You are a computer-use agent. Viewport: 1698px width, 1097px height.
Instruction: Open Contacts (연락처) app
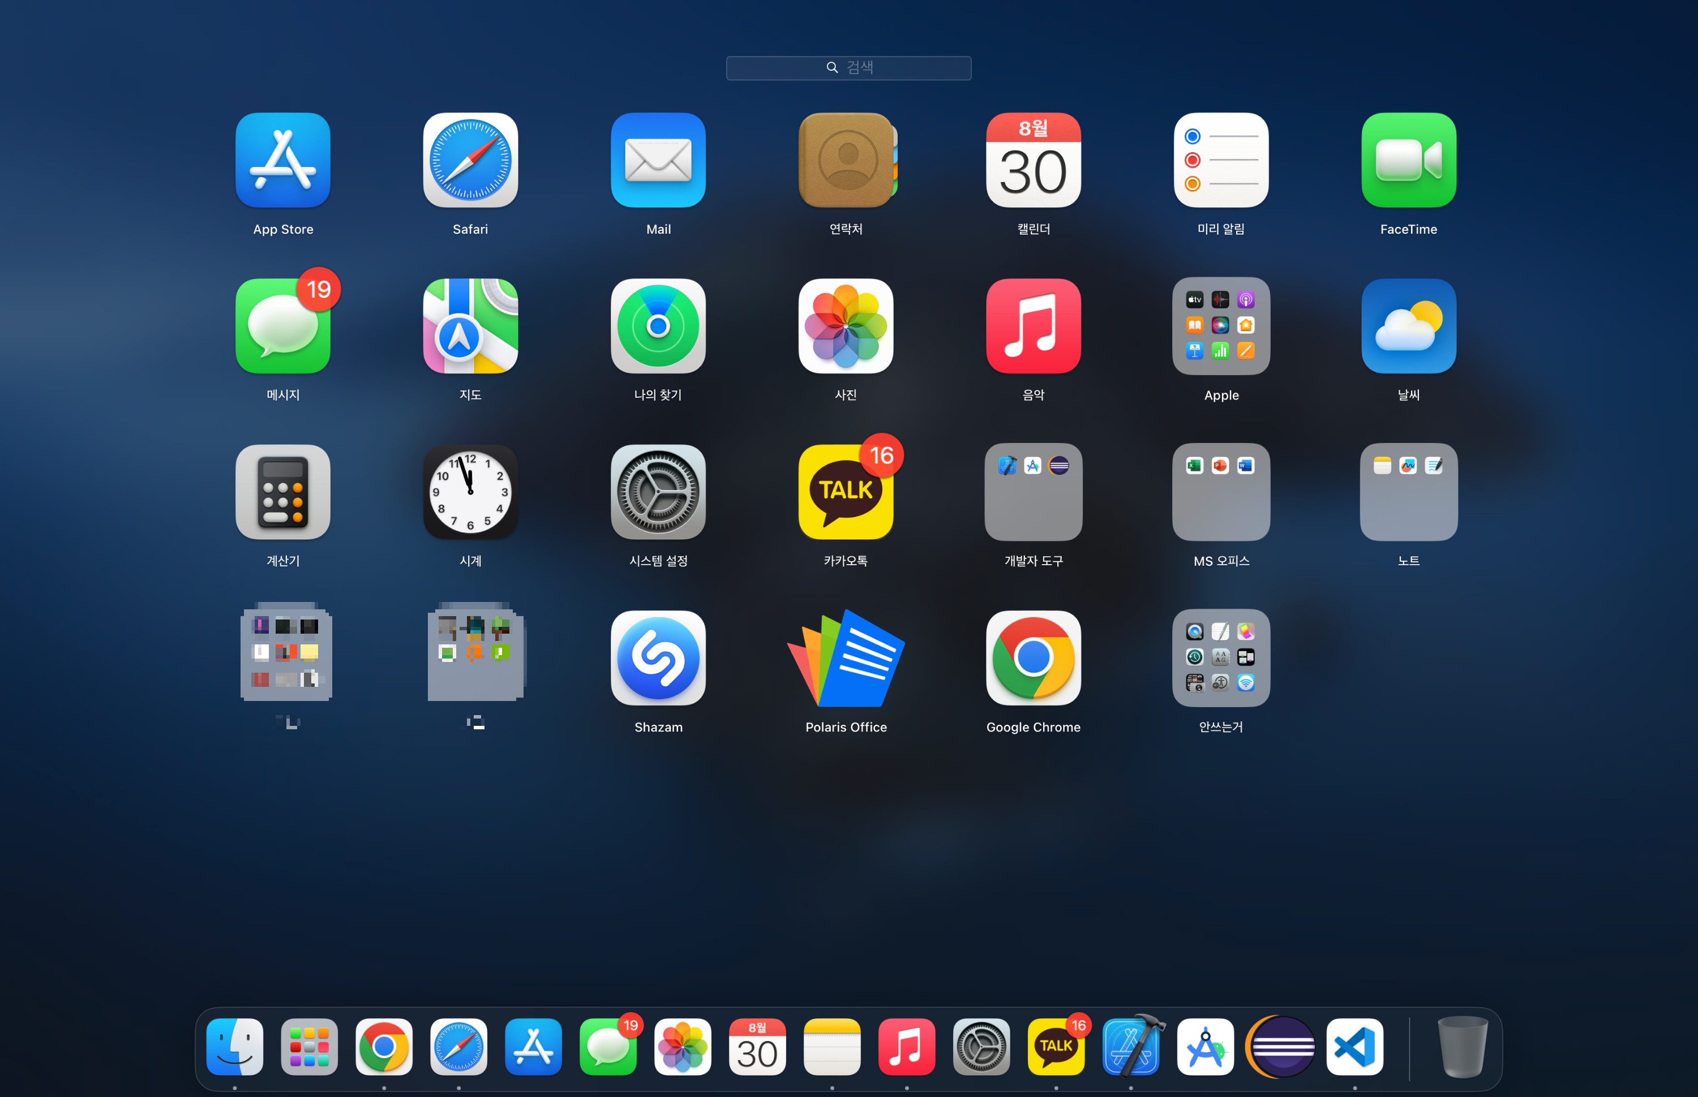(x=846, y=160)
